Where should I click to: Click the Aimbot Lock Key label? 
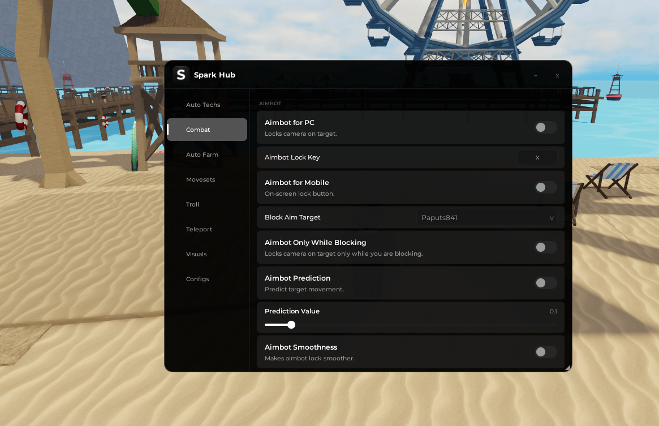[x=292, y=157]
